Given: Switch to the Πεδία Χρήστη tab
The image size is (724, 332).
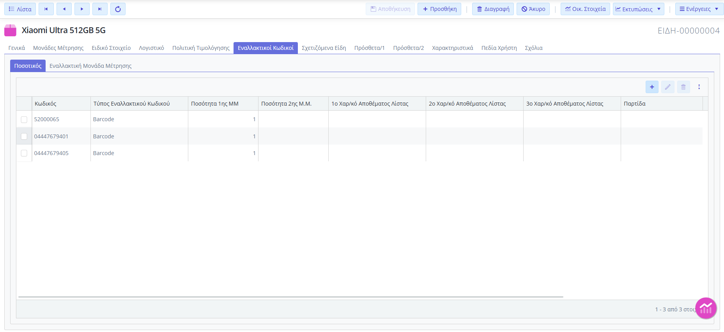Looking at the screenshot, I should [499, 48].
